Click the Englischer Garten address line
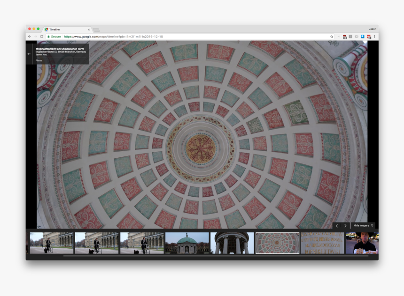 coord(61,52)
